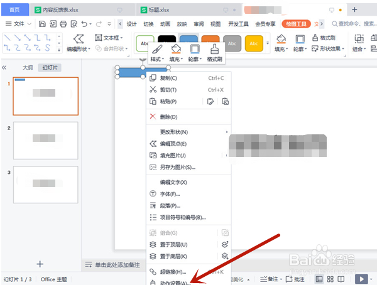The image size is (377, 285).
Task: Click send-backward icon beside 置于底层(K)
Action: (225, 256)
